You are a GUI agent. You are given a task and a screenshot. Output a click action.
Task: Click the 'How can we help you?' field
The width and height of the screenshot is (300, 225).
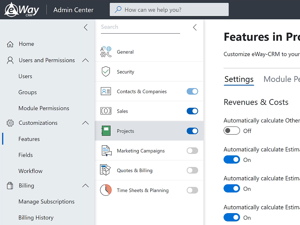pyautogui.click(x=169, y=9)
